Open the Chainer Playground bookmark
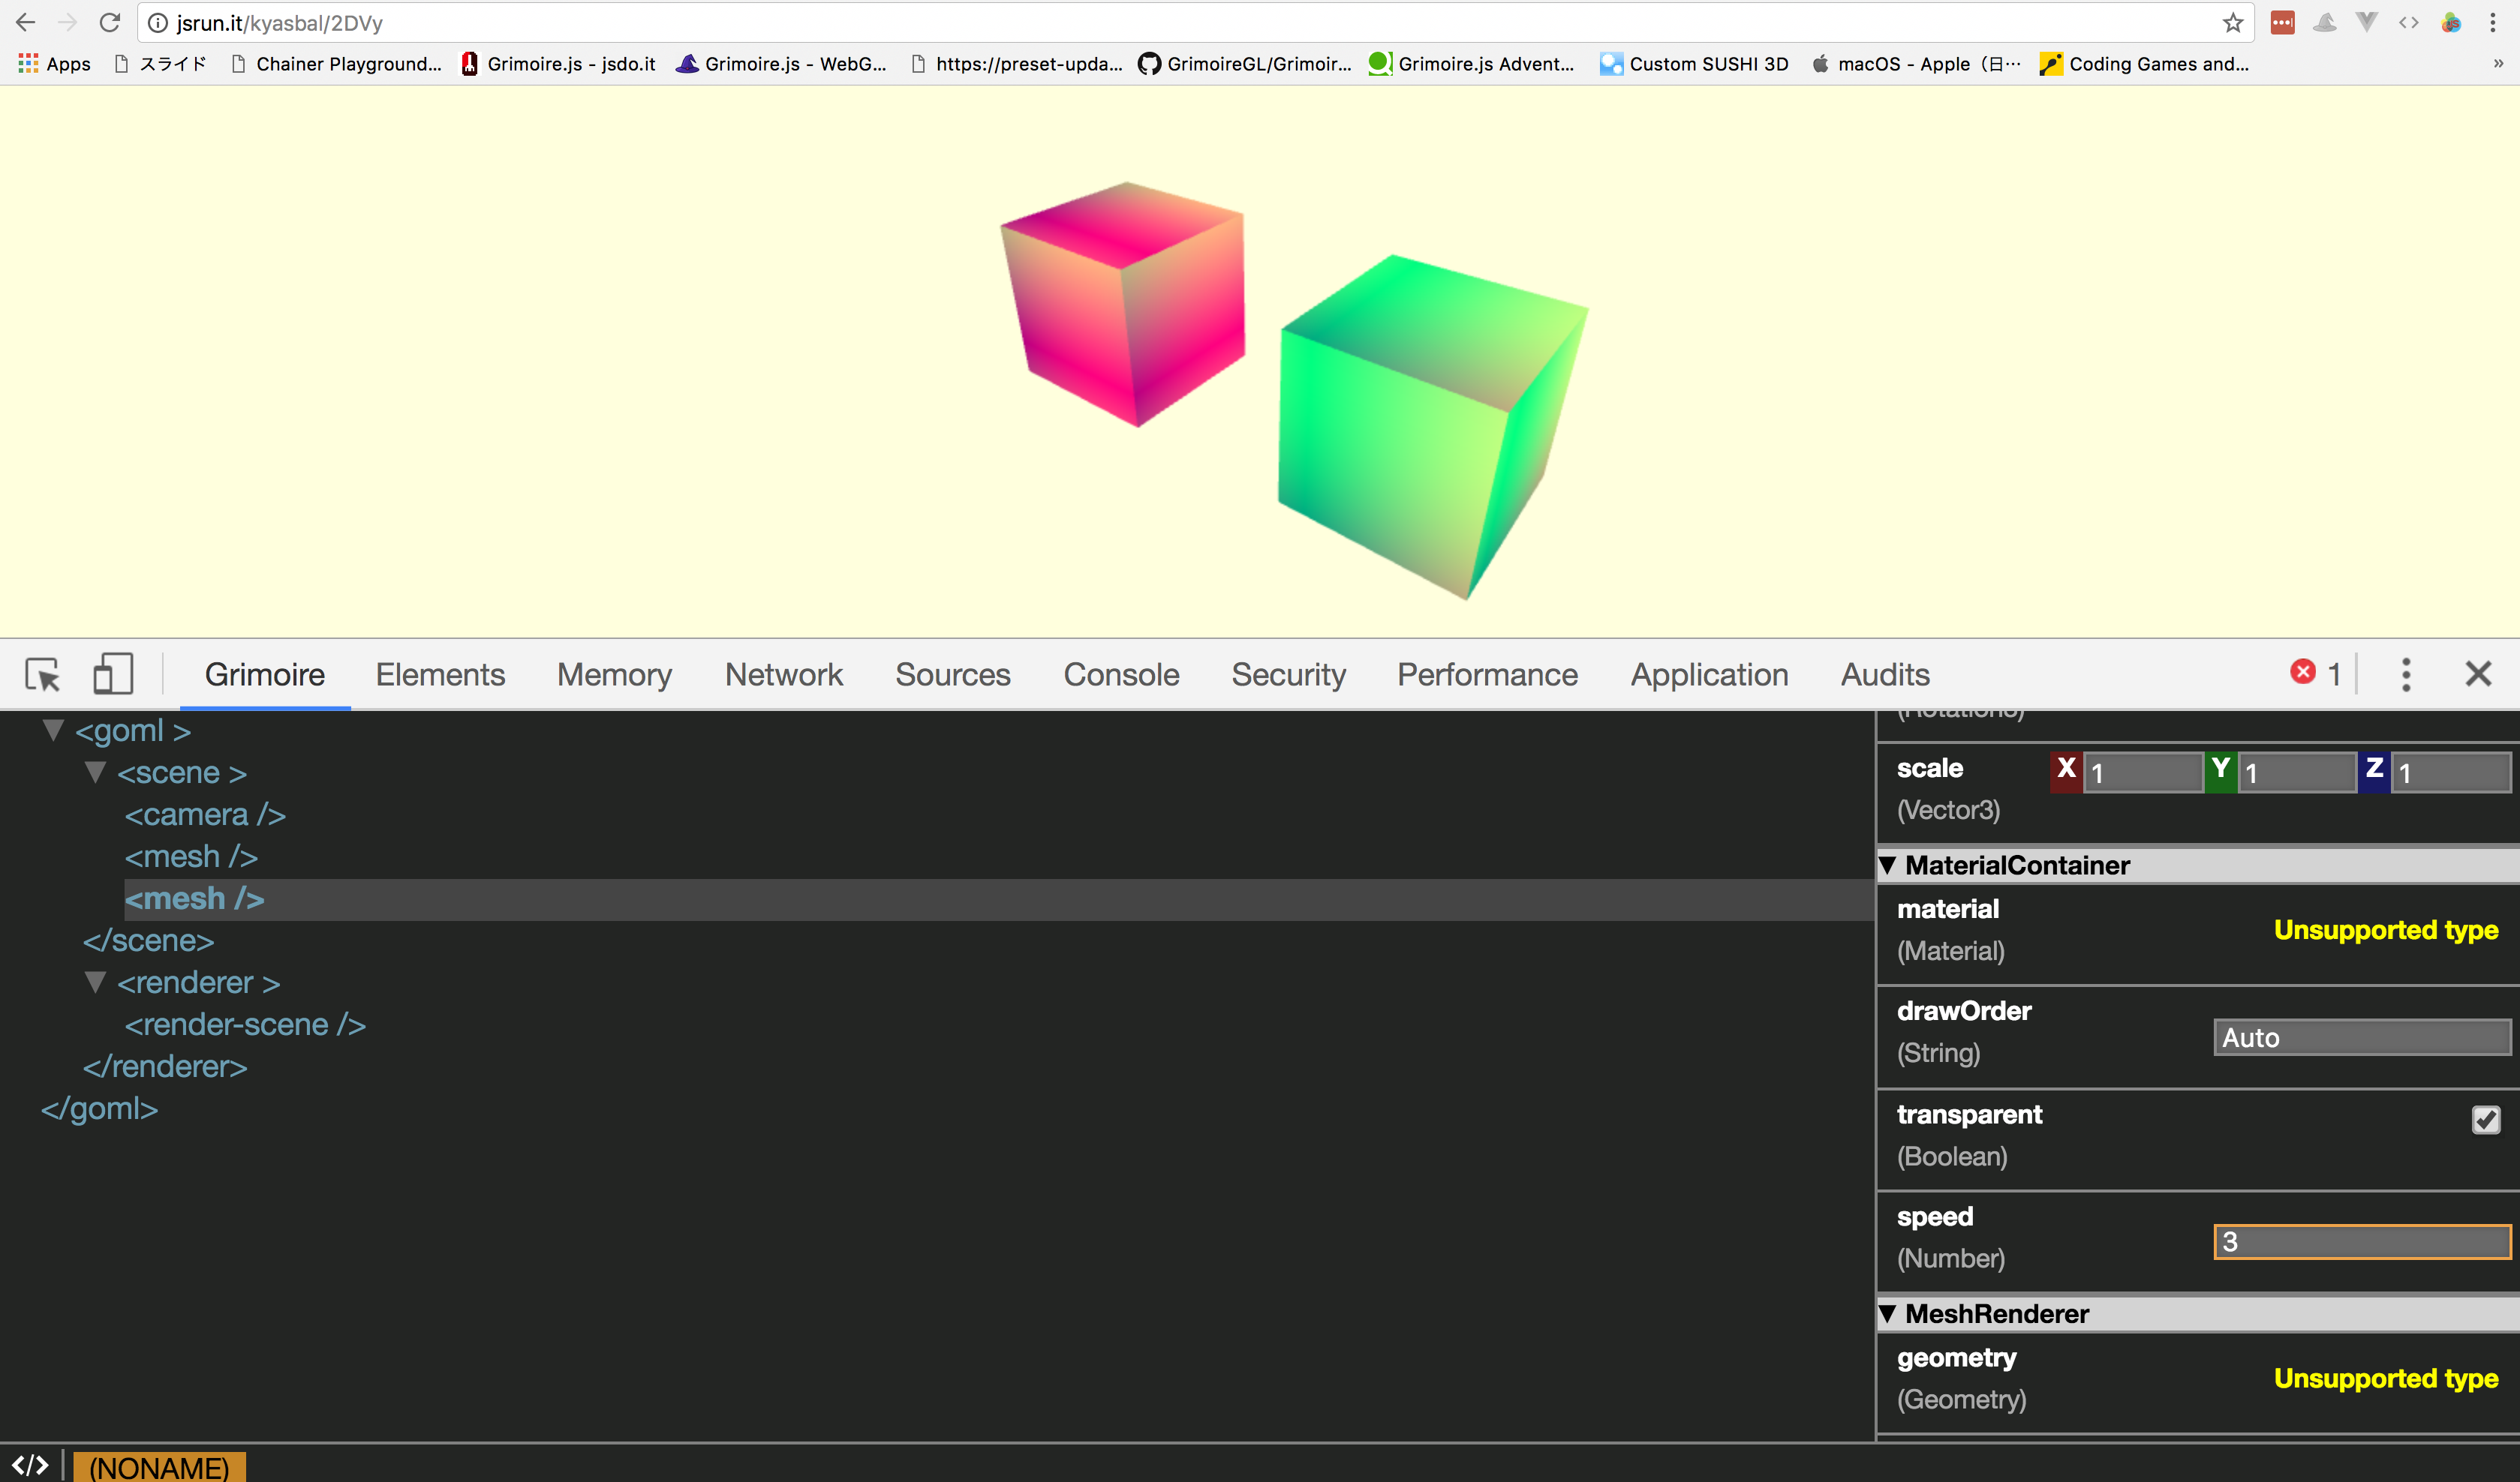 pos(336,64)
